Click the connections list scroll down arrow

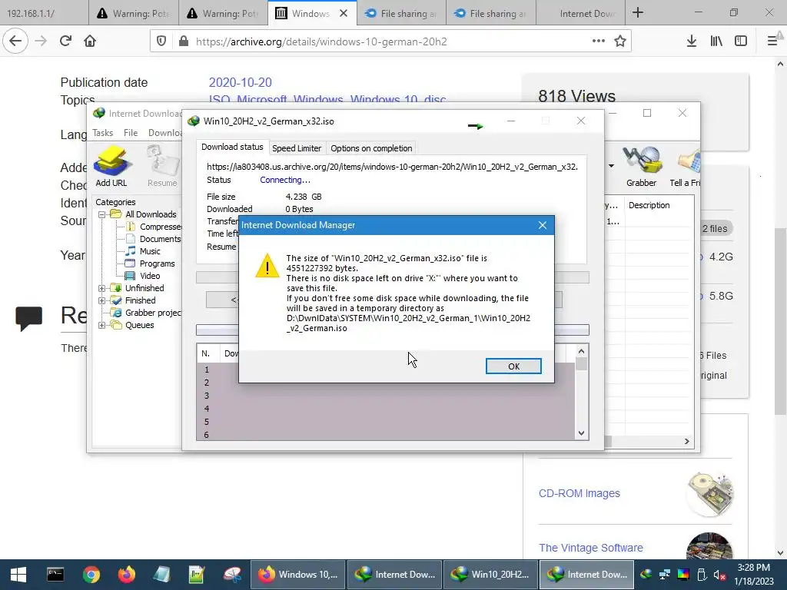(x=581, y=433)
